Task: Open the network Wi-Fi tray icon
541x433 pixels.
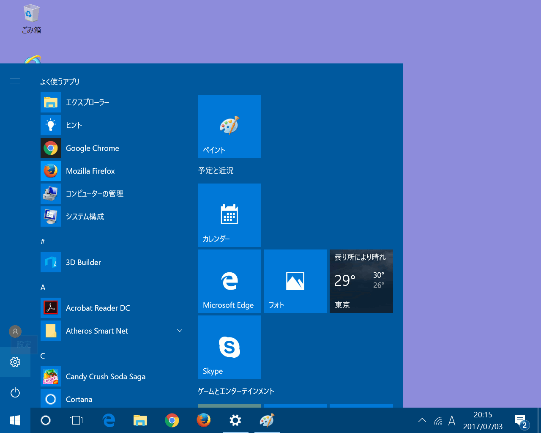Action: [438, 420]
